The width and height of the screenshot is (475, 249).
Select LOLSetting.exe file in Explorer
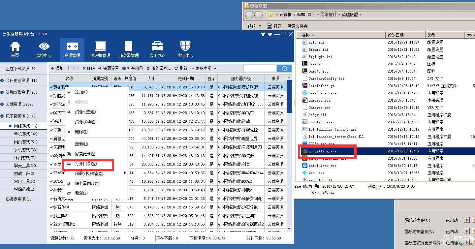322,151
